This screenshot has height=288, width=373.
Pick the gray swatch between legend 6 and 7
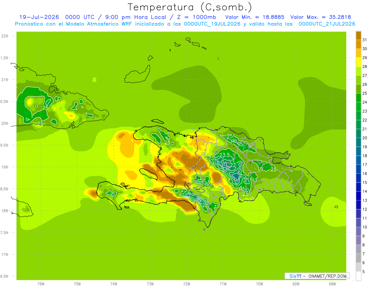[358, 258]
